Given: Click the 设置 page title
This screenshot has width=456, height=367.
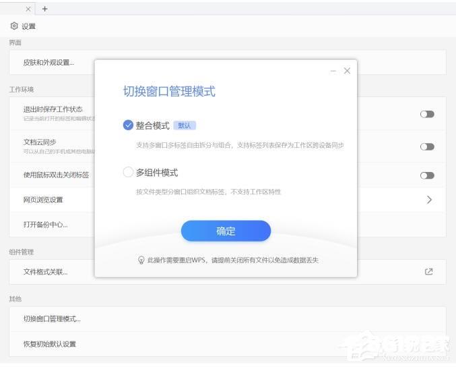Looking at the screenshot, I should [28, 26].
